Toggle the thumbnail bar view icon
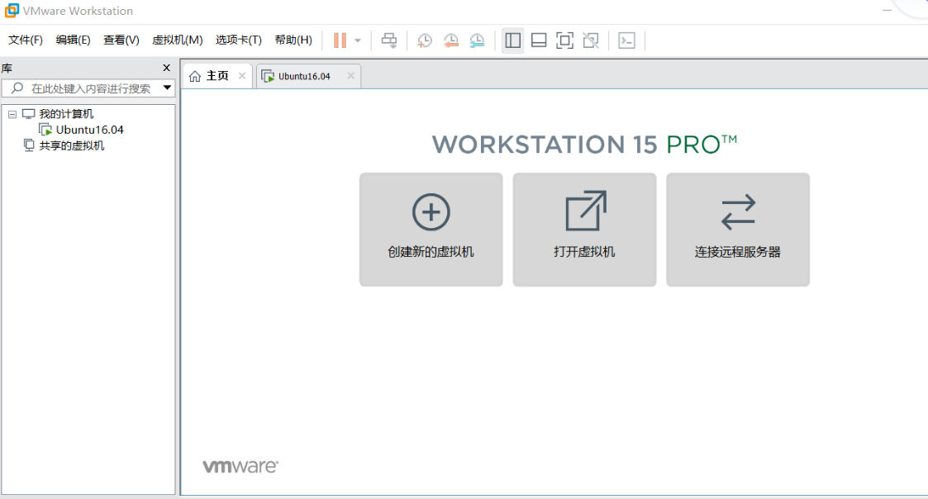This screenshot has height=499, width=928. 539,40
